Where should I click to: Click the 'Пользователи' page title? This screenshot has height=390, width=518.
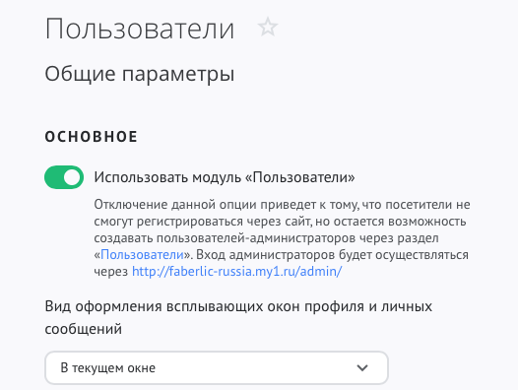(140, 29)
